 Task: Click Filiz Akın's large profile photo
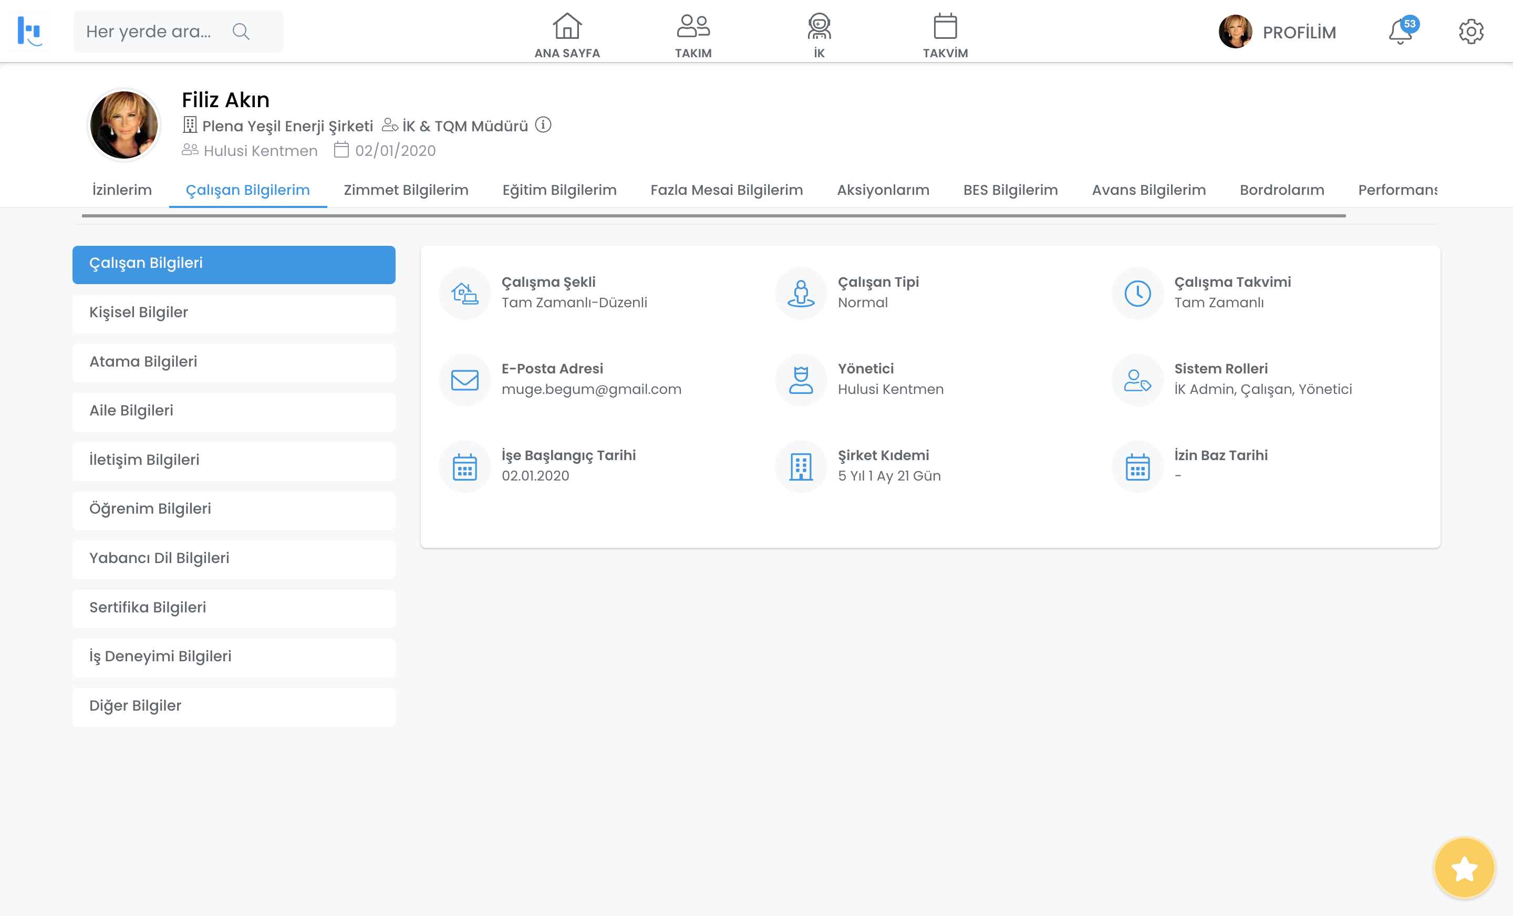124,124
